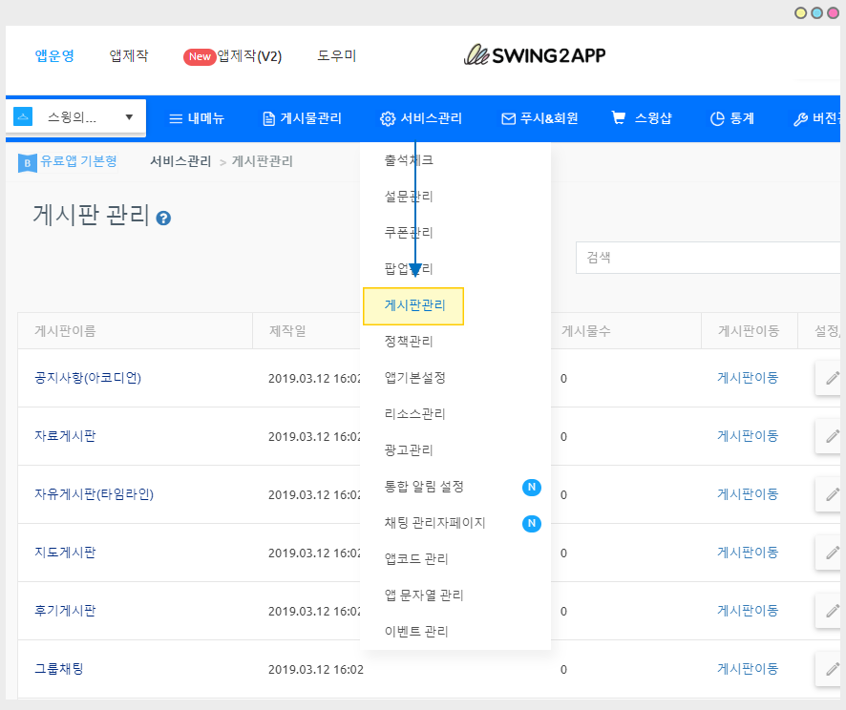Click the edit pencil icon for 공지사항 row
Screen dimensions: 846x710
coord(832,378)
